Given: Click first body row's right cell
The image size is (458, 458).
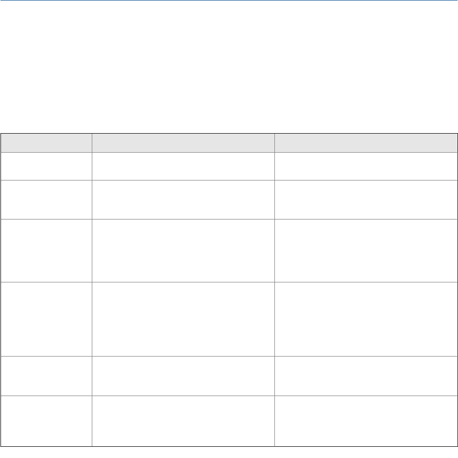Looking at the screenshot, I should pos(366,166).
